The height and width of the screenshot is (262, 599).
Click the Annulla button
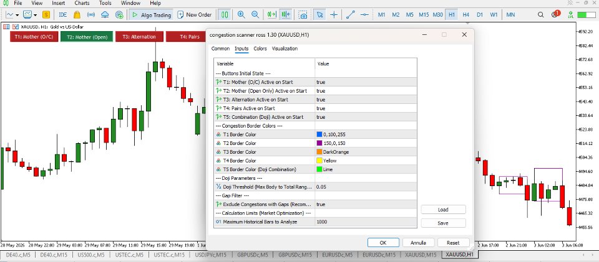pos(418,243)
